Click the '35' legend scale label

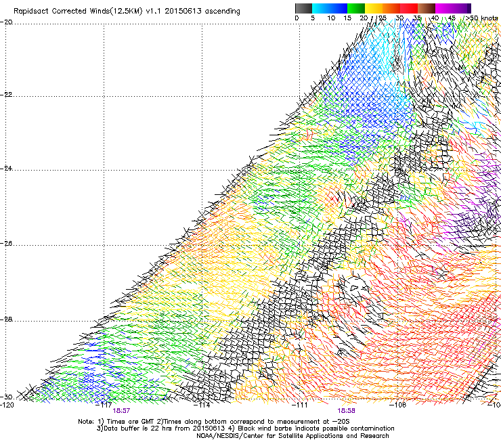point(417,18)
